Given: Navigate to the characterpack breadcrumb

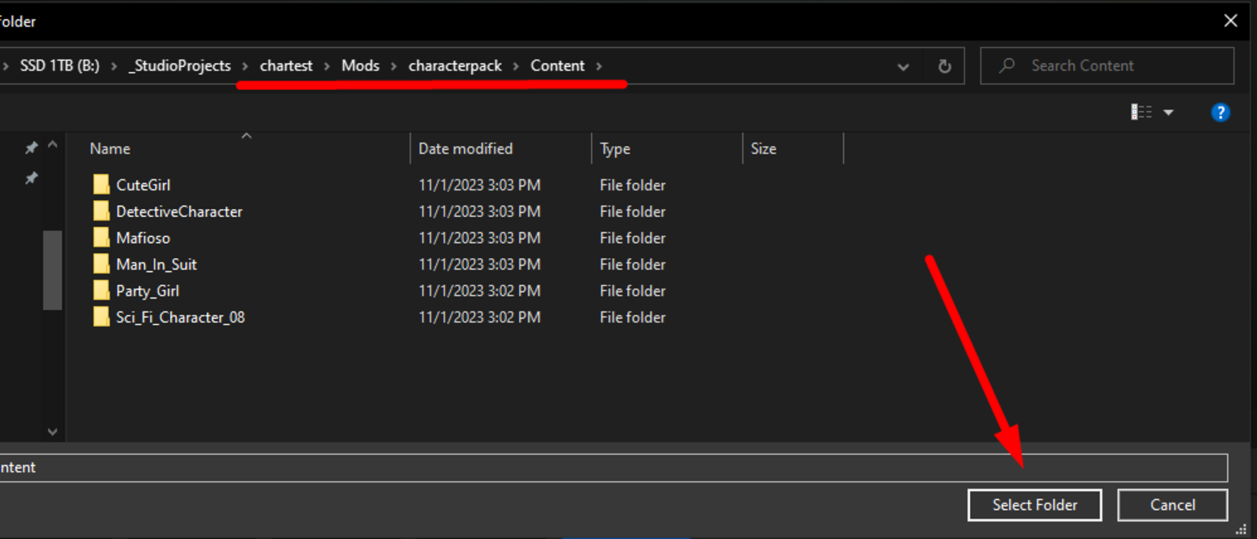Looking at the screenshot, I should coord(454,66).
